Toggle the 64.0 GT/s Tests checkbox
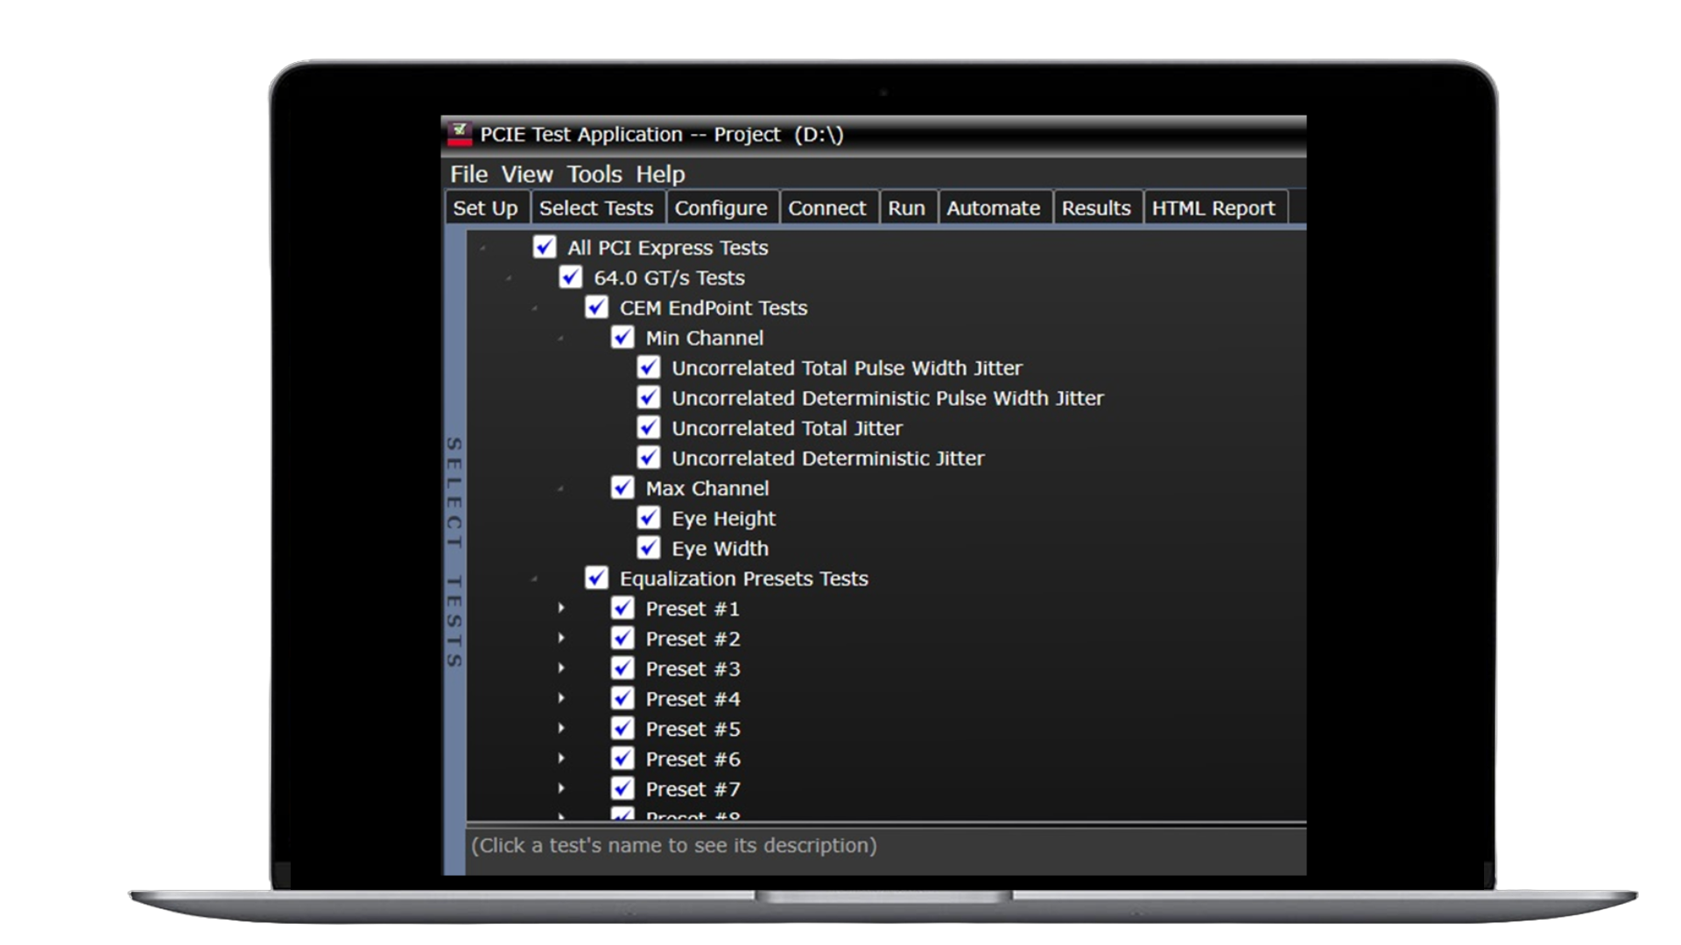 click(x=571, y=277)
